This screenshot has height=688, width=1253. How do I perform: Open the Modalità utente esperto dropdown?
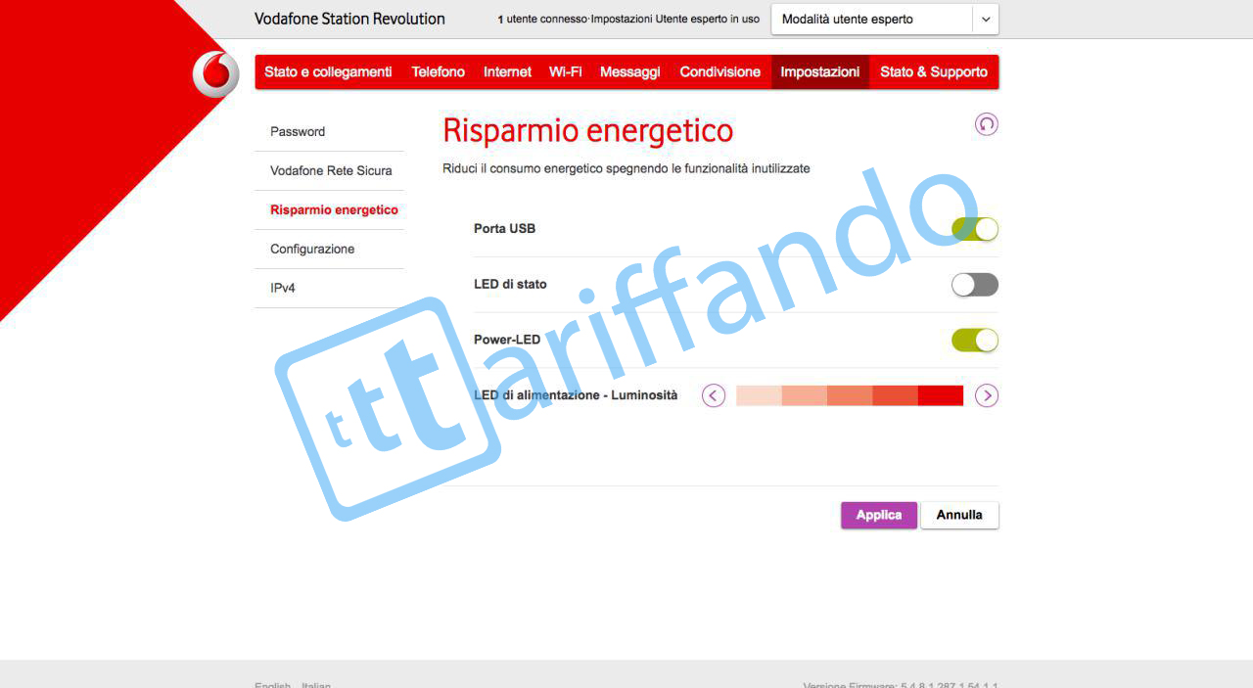pyautogui.click(x=871, y=20)
